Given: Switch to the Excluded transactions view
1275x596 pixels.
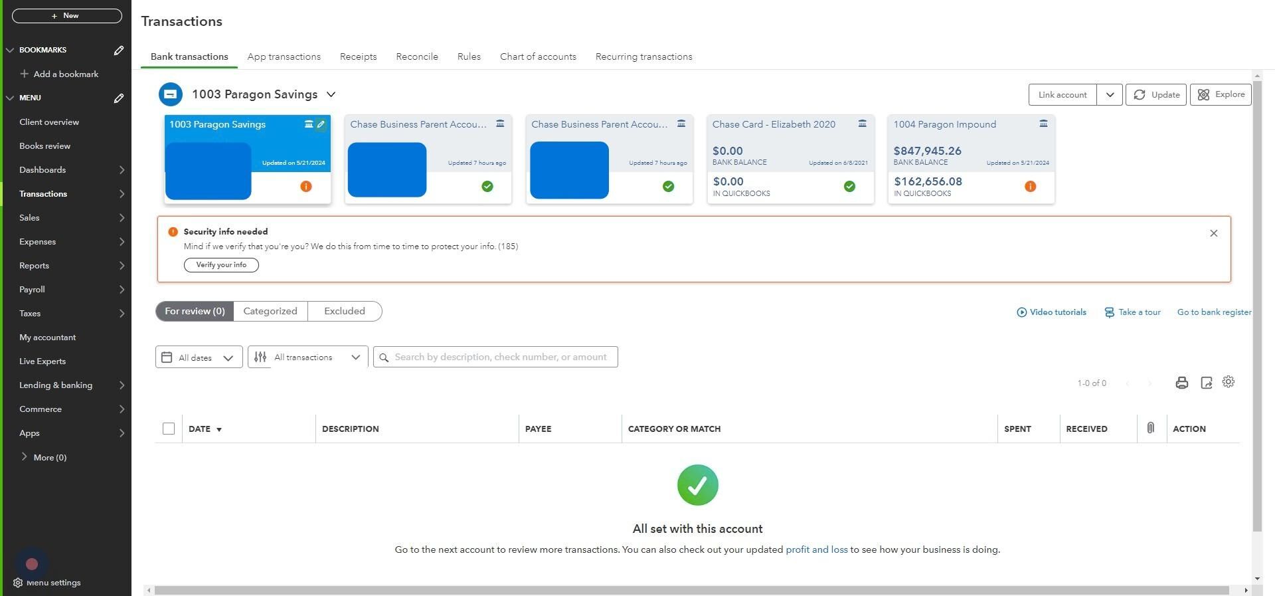Looking at the screenshot, I should (x=345, y=312).
